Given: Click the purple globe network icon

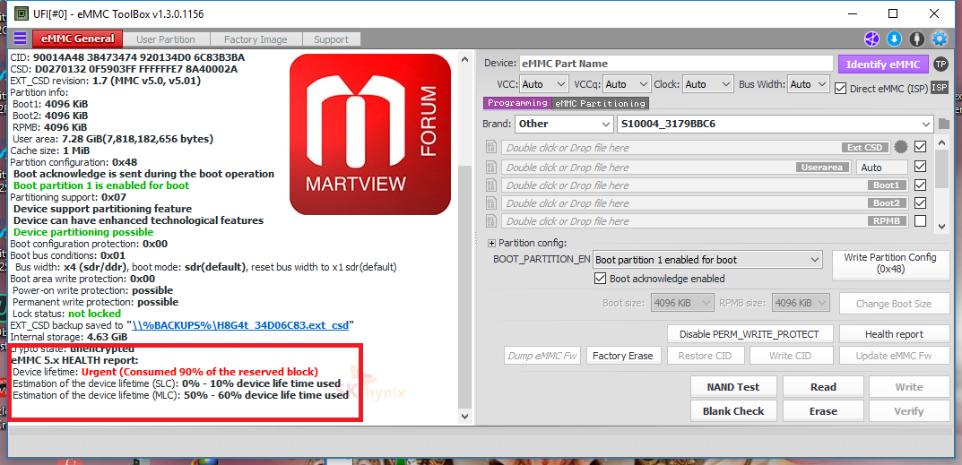Looking at the screenshot, I should (871, 39).
